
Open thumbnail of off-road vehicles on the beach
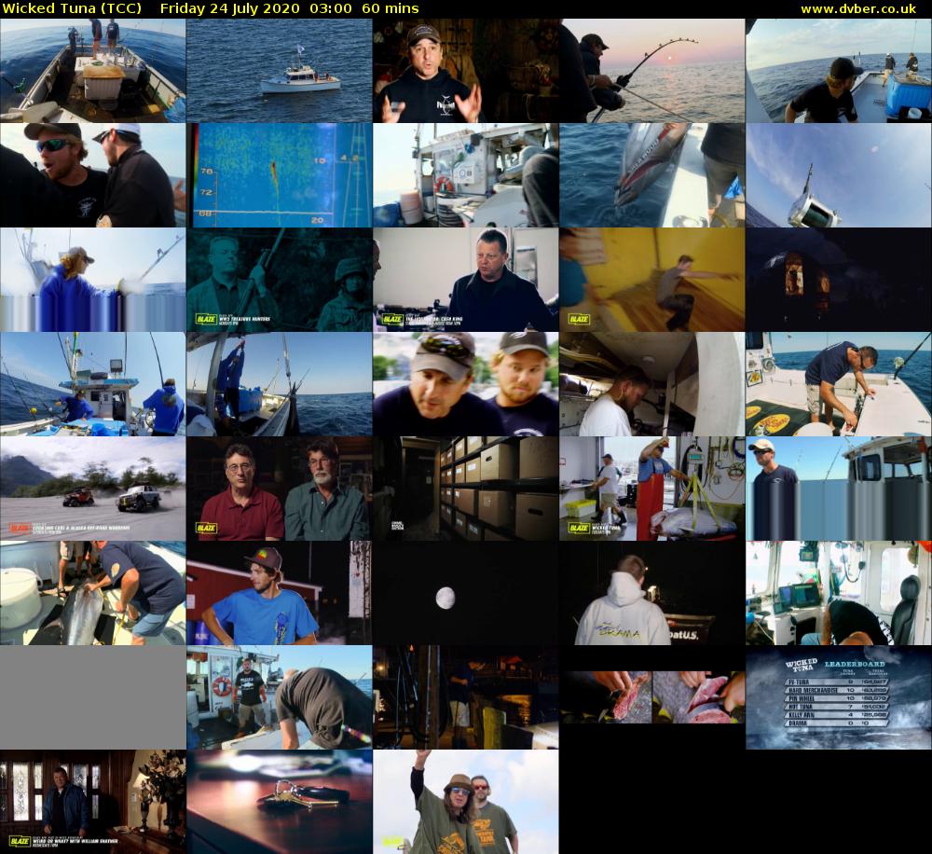click(92, 489)
